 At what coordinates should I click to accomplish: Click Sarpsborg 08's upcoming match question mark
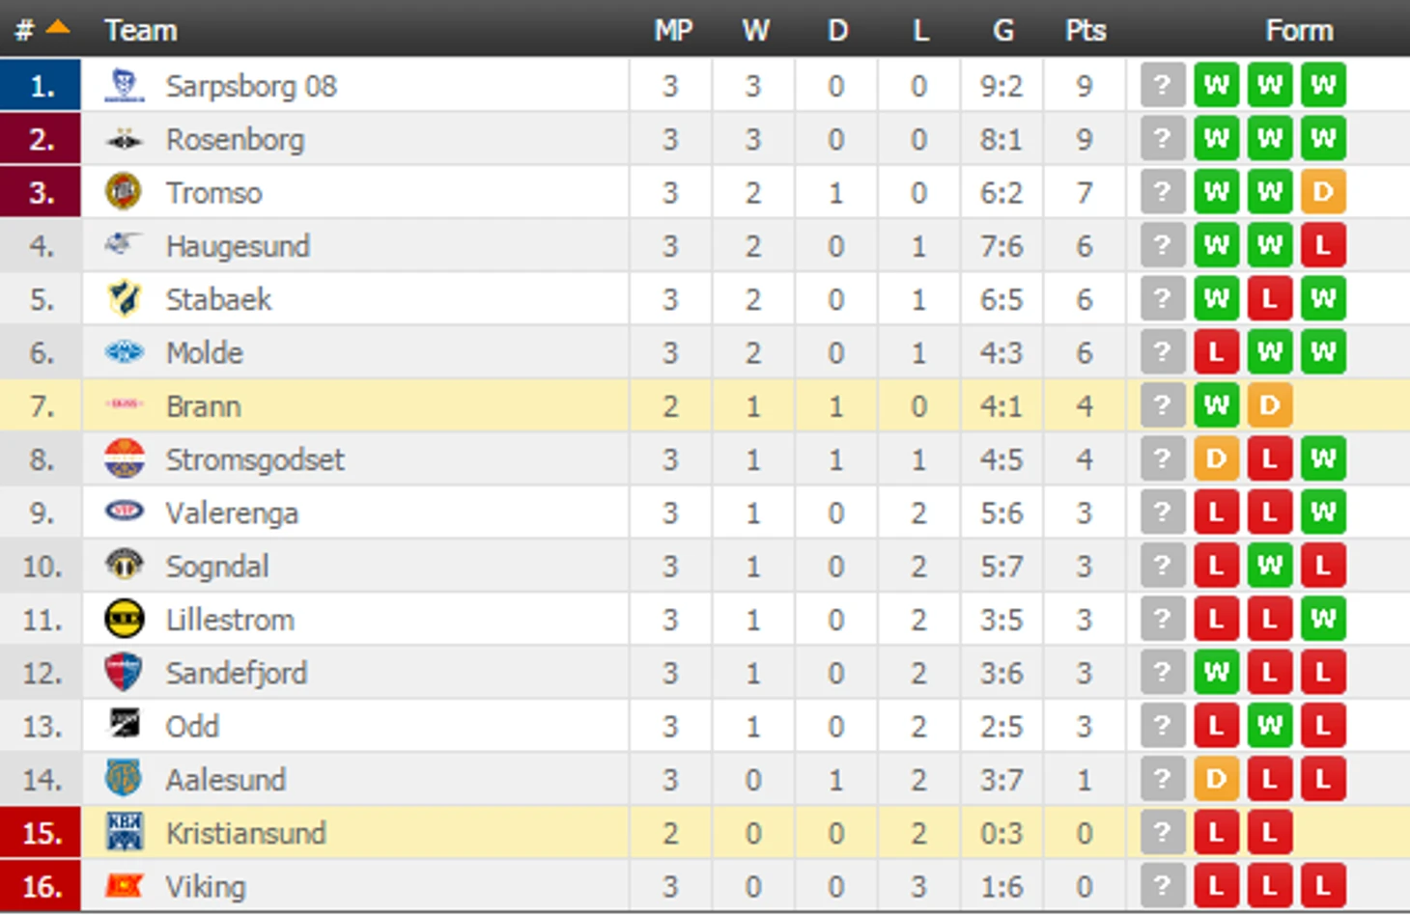[x=1162, y=86]
